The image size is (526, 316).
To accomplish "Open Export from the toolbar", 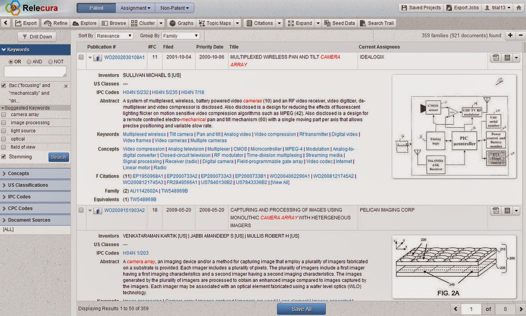I will (26, 23).
